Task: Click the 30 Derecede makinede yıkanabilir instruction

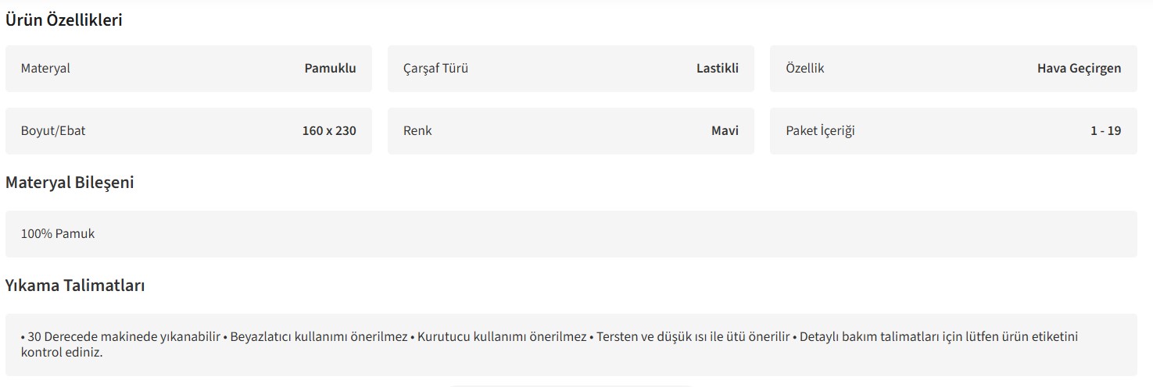Action: click(124, 337)
